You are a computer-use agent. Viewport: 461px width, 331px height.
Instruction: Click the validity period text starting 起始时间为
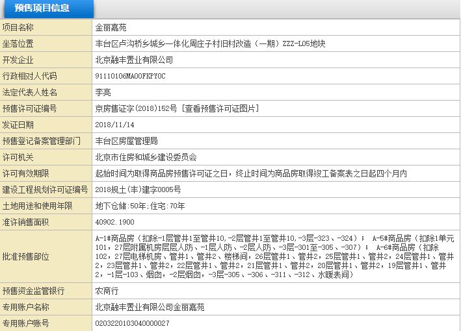pos(251,173)
